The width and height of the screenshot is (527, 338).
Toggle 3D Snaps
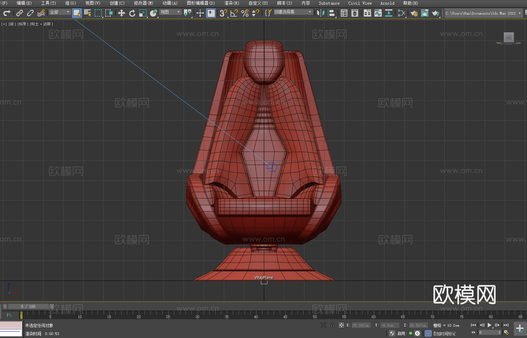(x=224, y=13)
